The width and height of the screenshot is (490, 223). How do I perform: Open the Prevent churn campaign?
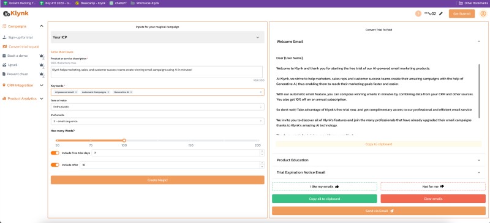coord(18,74)
